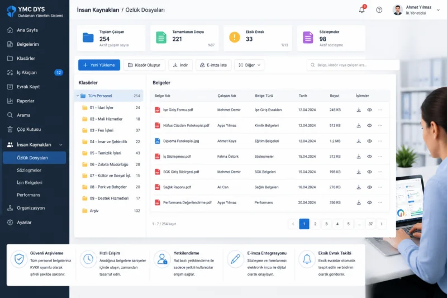Open Ahmet Yılmaz user menu chevron
This screenshot has width=447, height=298.
pos(438,10)
